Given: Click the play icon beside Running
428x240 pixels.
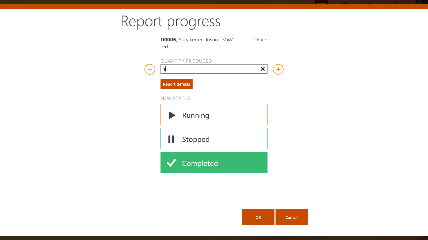Looking at the screenshot, I should coord(172,115).
